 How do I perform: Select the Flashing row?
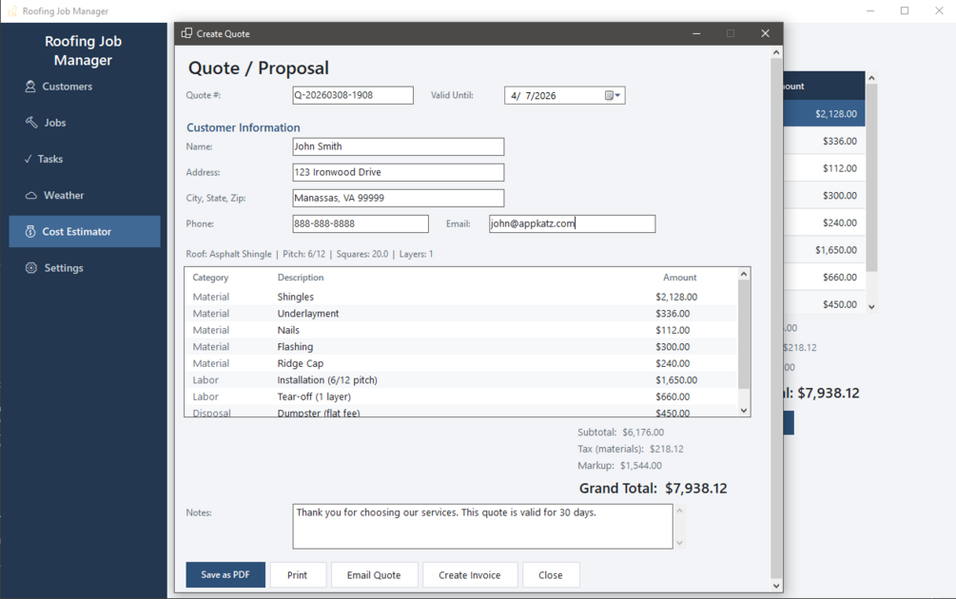coord(461,347)
